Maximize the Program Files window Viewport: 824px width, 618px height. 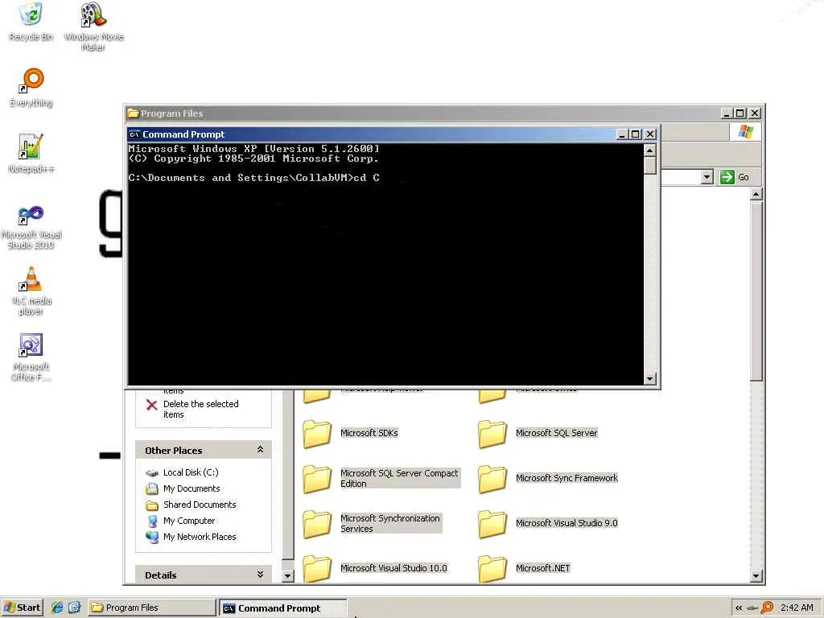tap(740, 113)
